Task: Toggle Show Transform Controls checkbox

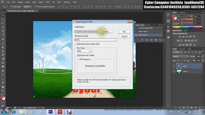Action: pyautogui.click(x=36, y=6)
